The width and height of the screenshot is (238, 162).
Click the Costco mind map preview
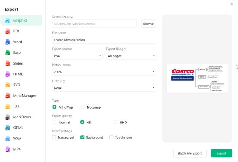click(x=197, y=78)
